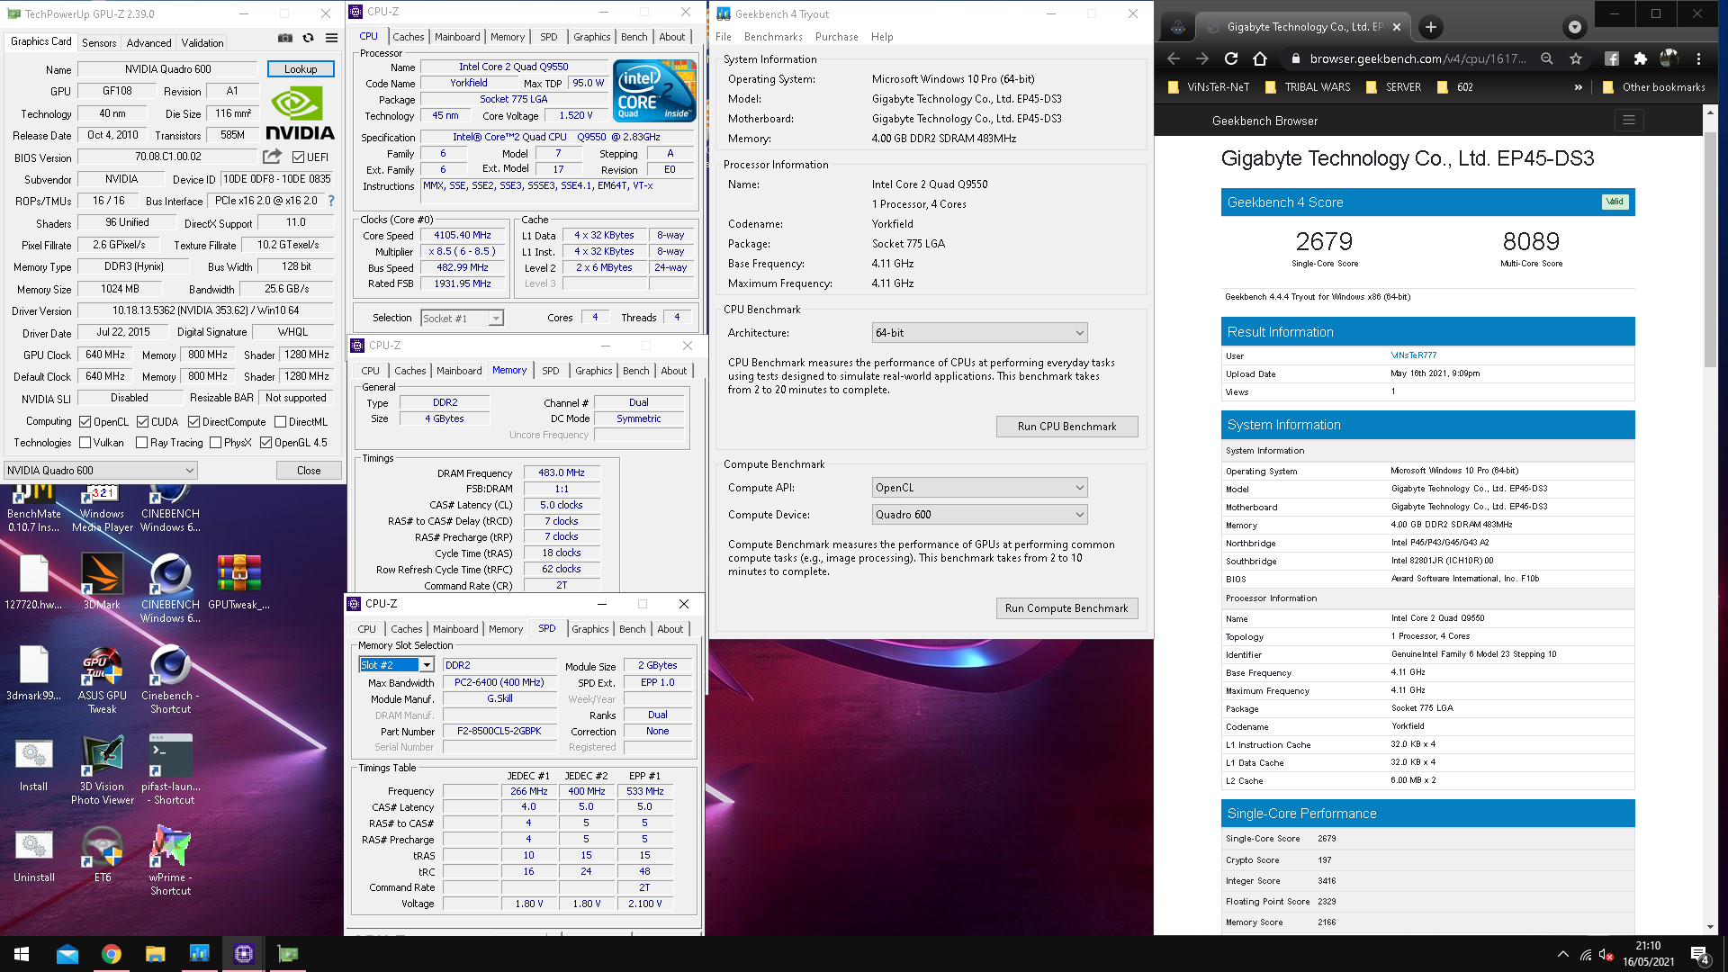The image size is (1728, 972).
Task: Open Chrome from the taskbar
Action: click(112, 954)
